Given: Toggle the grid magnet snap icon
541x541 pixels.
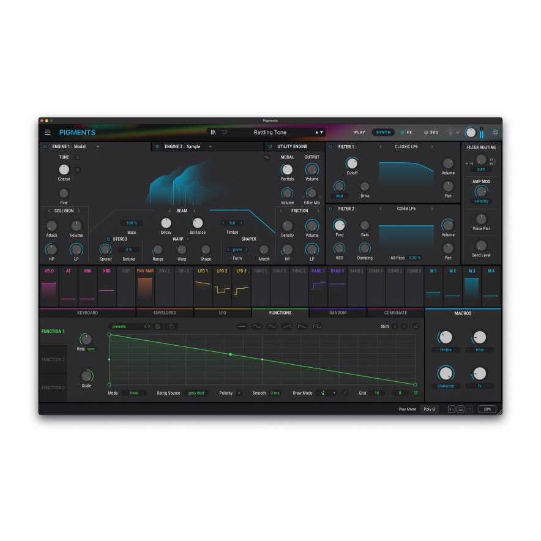Looking at the screenshot, I should pos(416,393).
